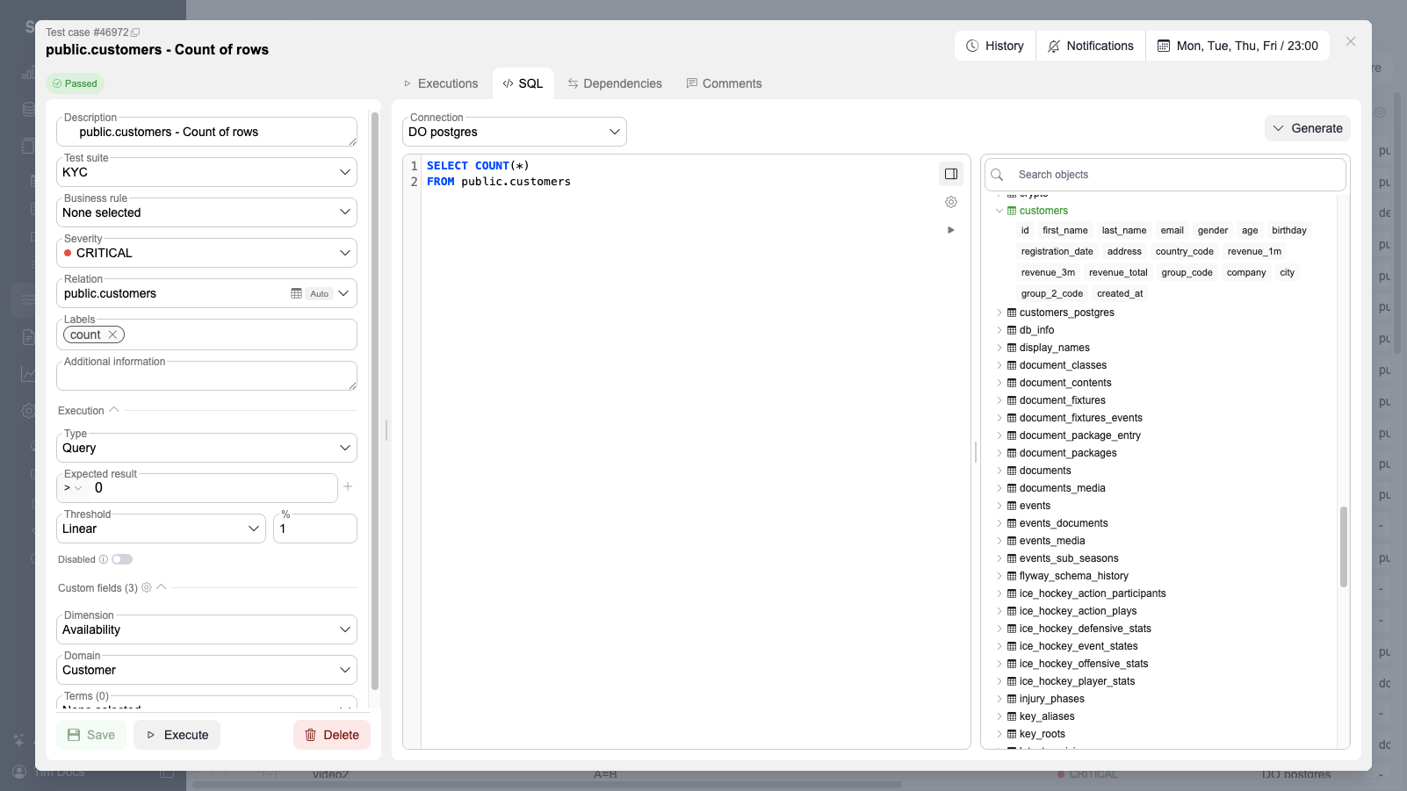Open the Business rule dropdown
The height and width of the screenshot is (791, 1407).
(x=206, y=212)
